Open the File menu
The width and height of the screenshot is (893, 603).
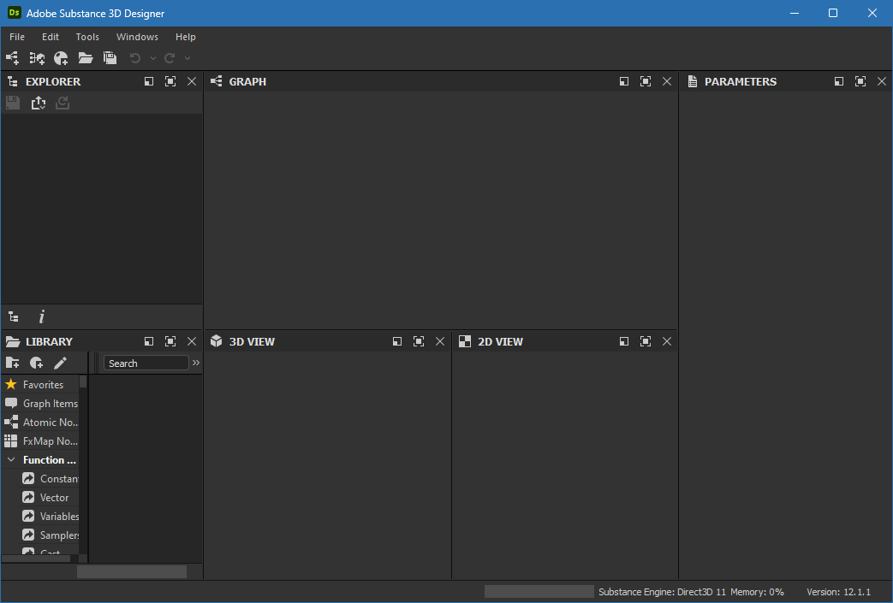coord(17,37)
